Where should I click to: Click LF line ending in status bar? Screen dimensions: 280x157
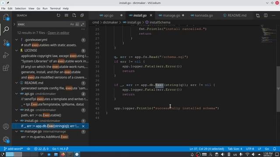[x=259, y=149]
